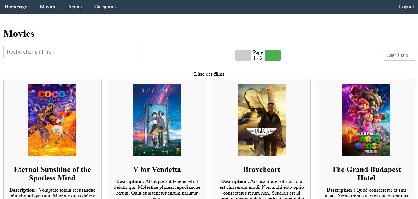Select 'The Grand Budapest Hotel' title
This screenshot has height=199, width=418.
pyautogui.click(x=366, y=174)
